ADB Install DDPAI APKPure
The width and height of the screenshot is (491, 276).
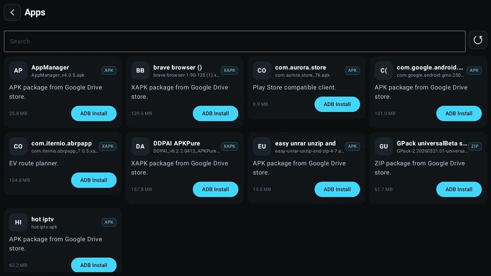pos(215,189)
